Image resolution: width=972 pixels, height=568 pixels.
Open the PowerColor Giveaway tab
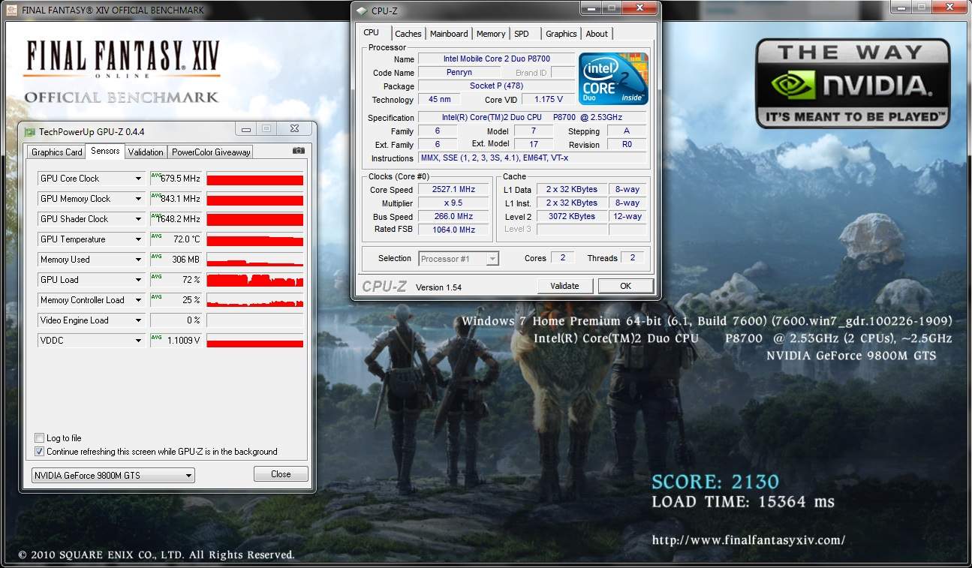(x=211, y=152)
